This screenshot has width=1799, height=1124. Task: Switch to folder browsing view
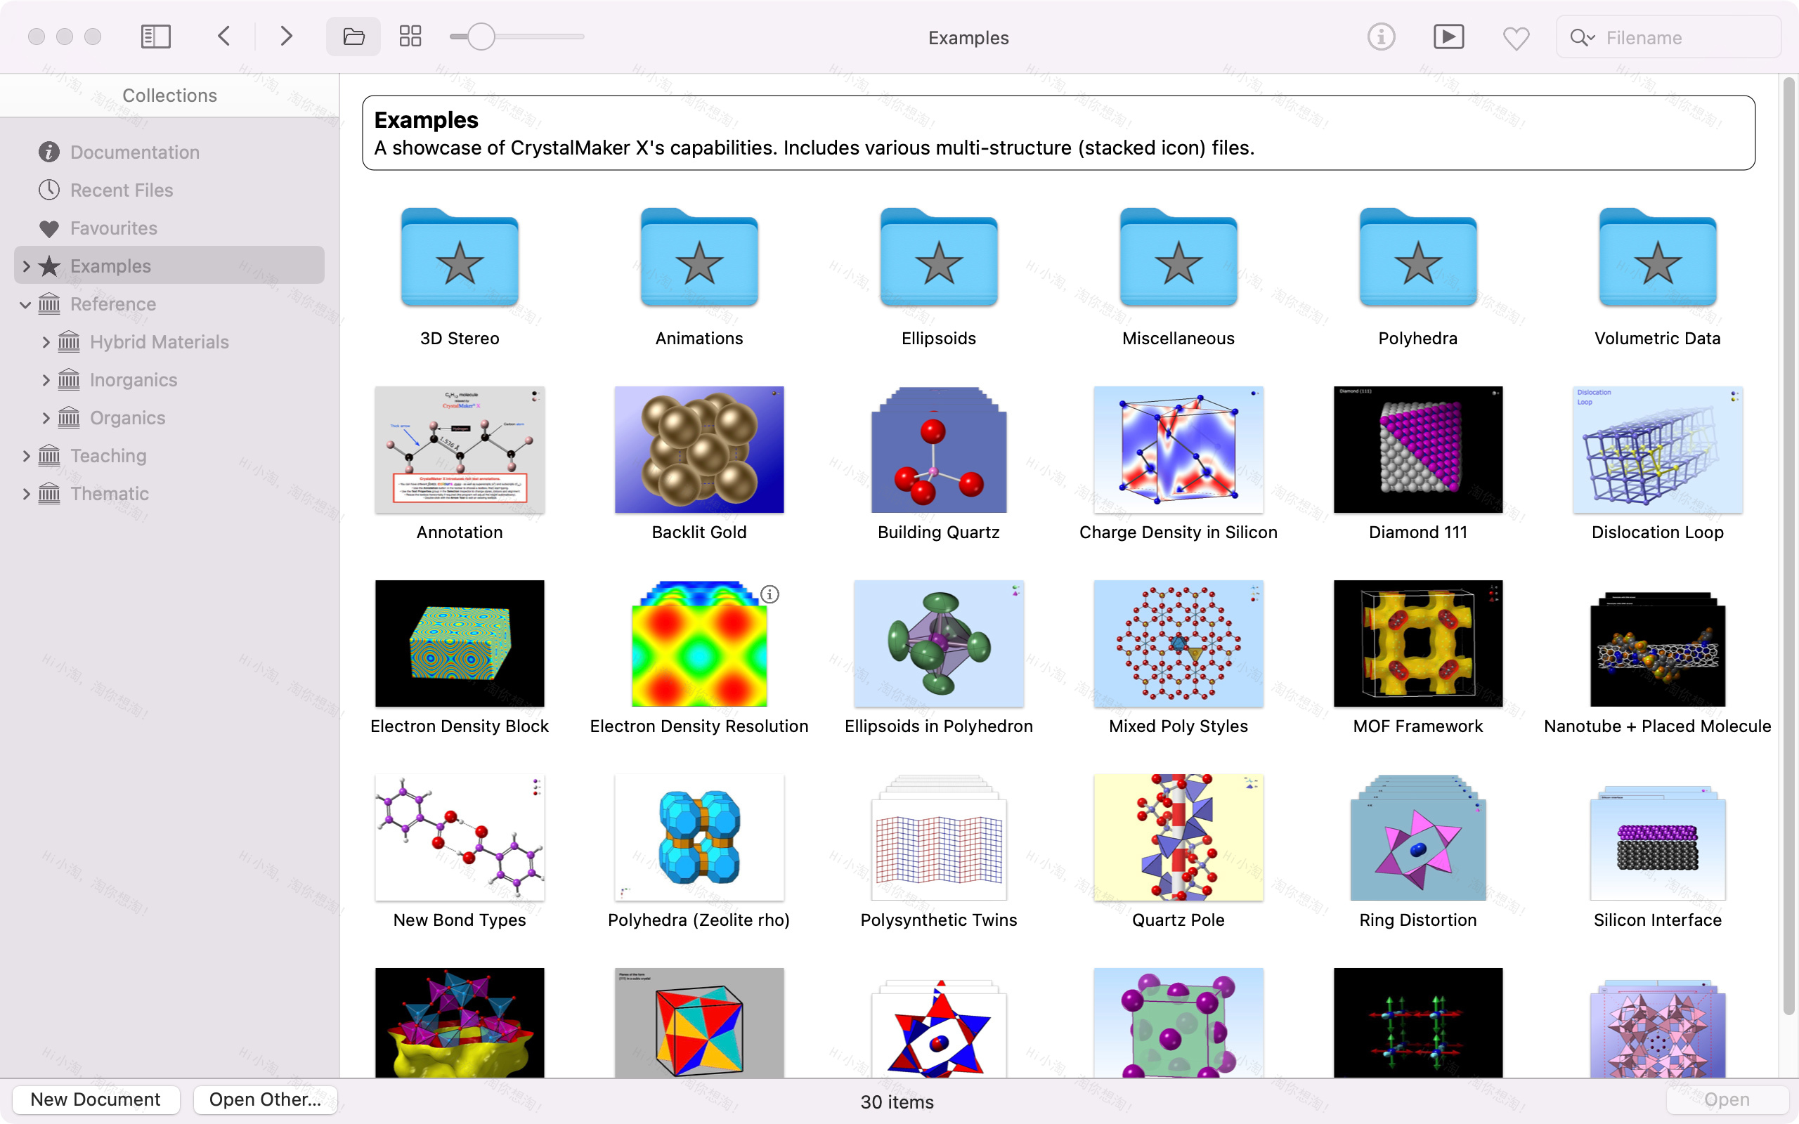pos(352,36)
